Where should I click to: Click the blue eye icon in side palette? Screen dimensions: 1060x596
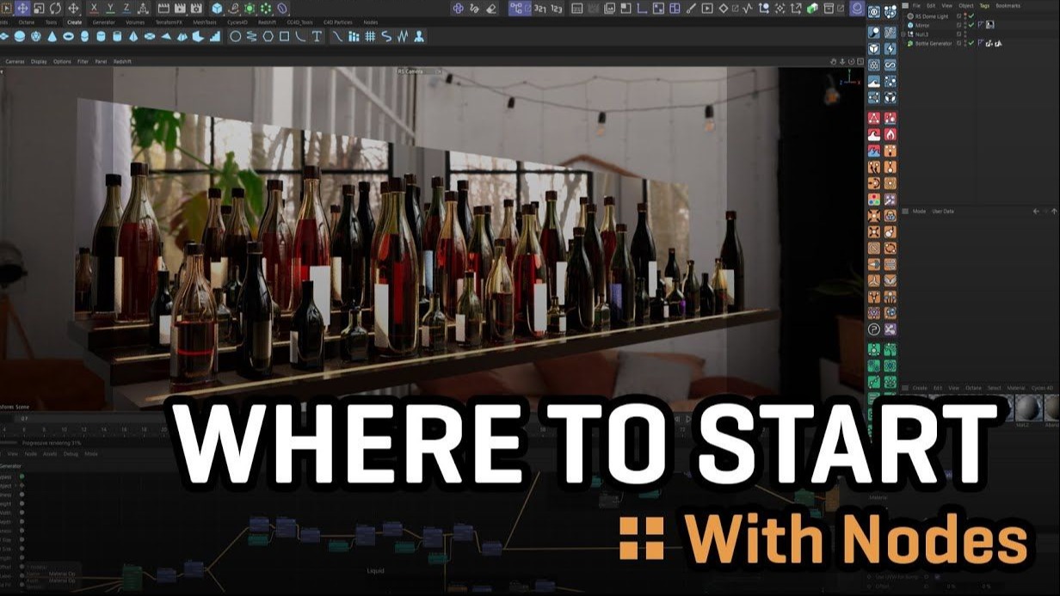(x=874, y=12)
